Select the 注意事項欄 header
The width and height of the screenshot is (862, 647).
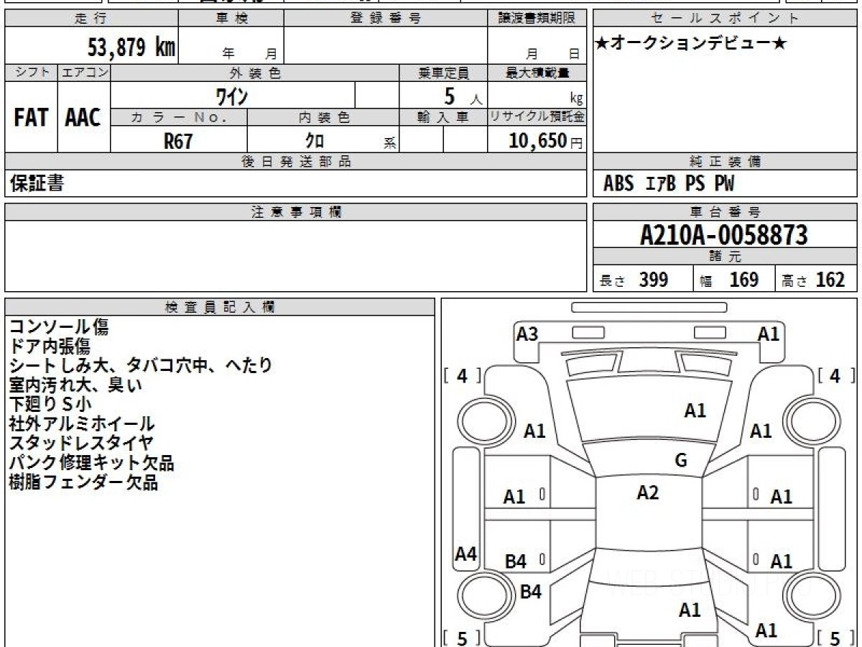296,212
